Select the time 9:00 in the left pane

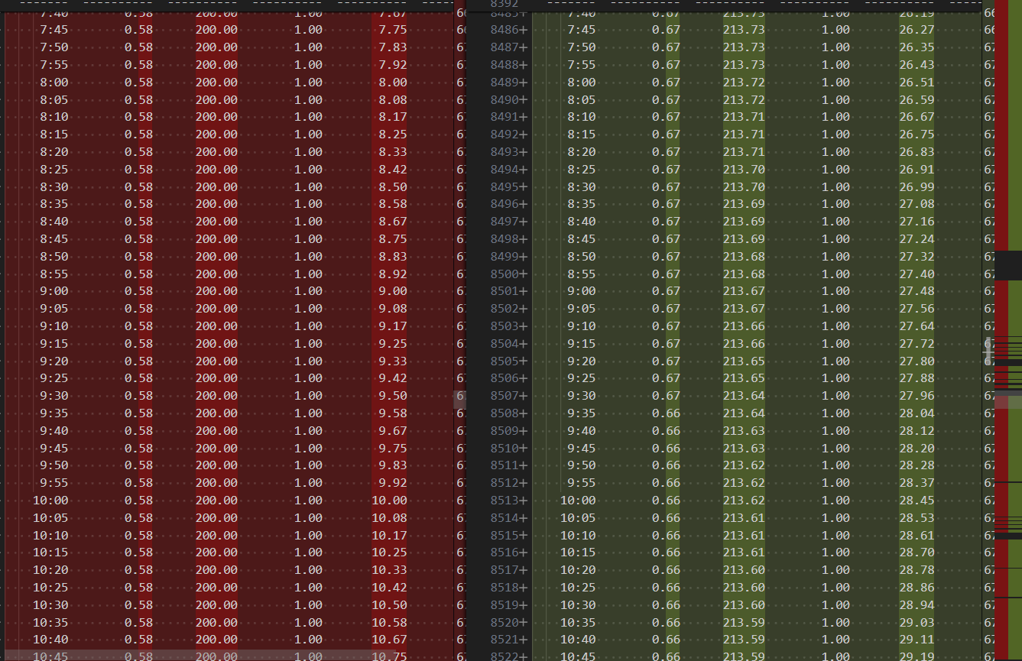54,291
